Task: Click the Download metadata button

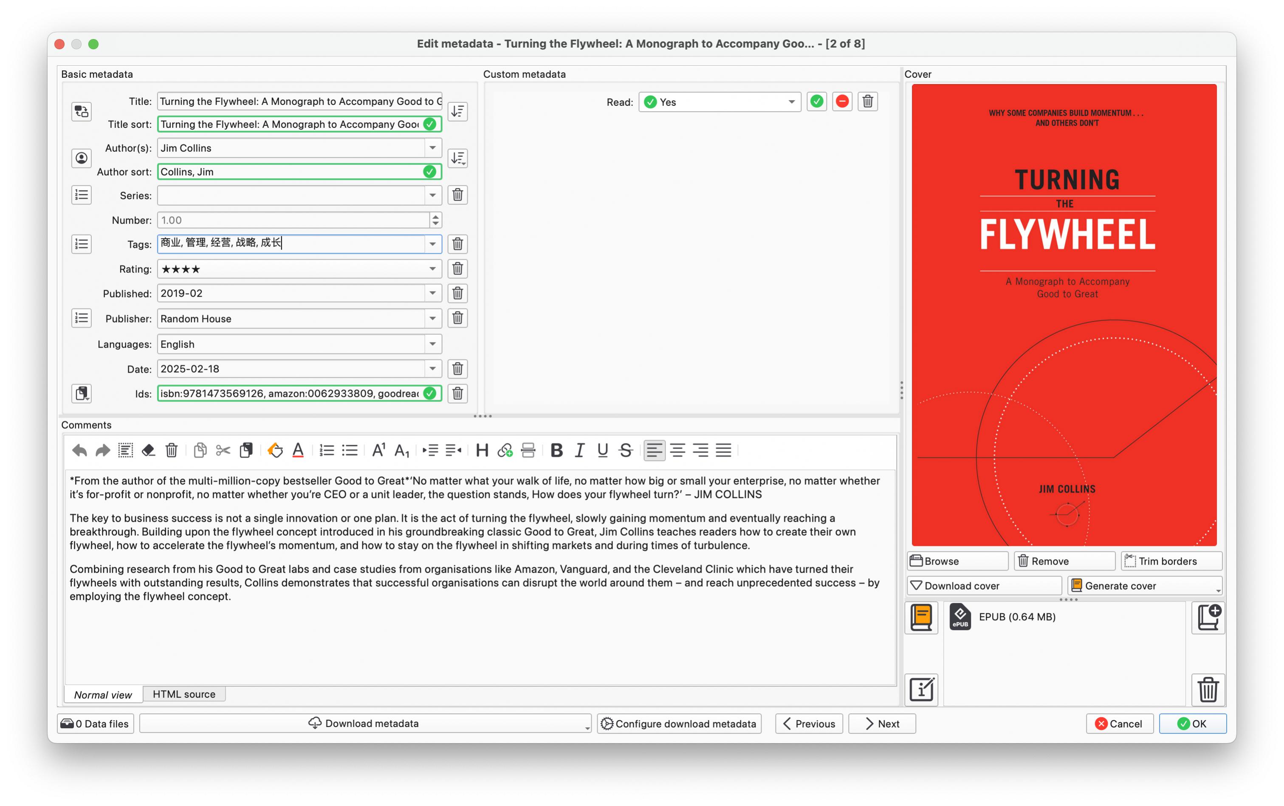Action: click(364, 724)
